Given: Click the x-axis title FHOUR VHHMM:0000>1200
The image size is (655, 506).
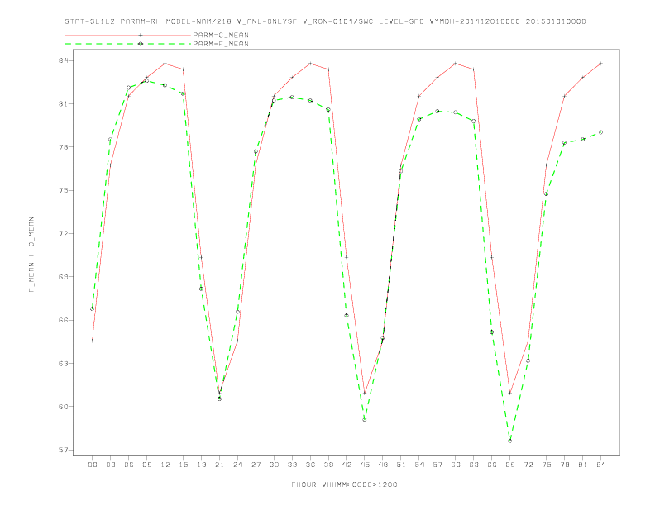Looking at the screenshot, I should click(344, 485).
